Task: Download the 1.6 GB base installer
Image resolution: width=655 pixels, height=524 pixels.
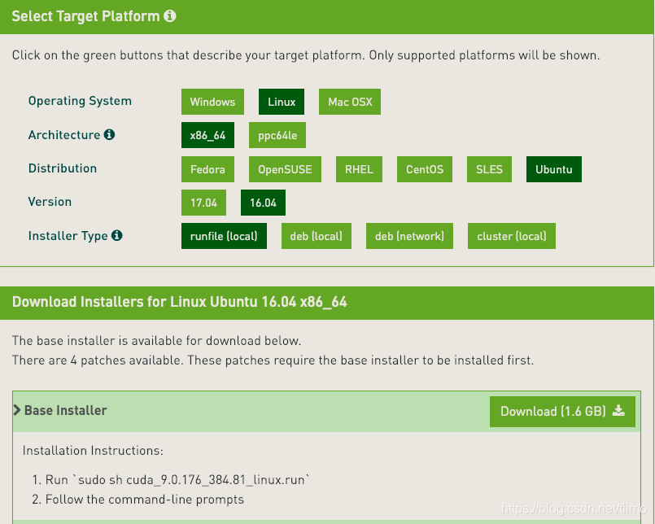Action: pyautogui.click(x=562, y=412)
